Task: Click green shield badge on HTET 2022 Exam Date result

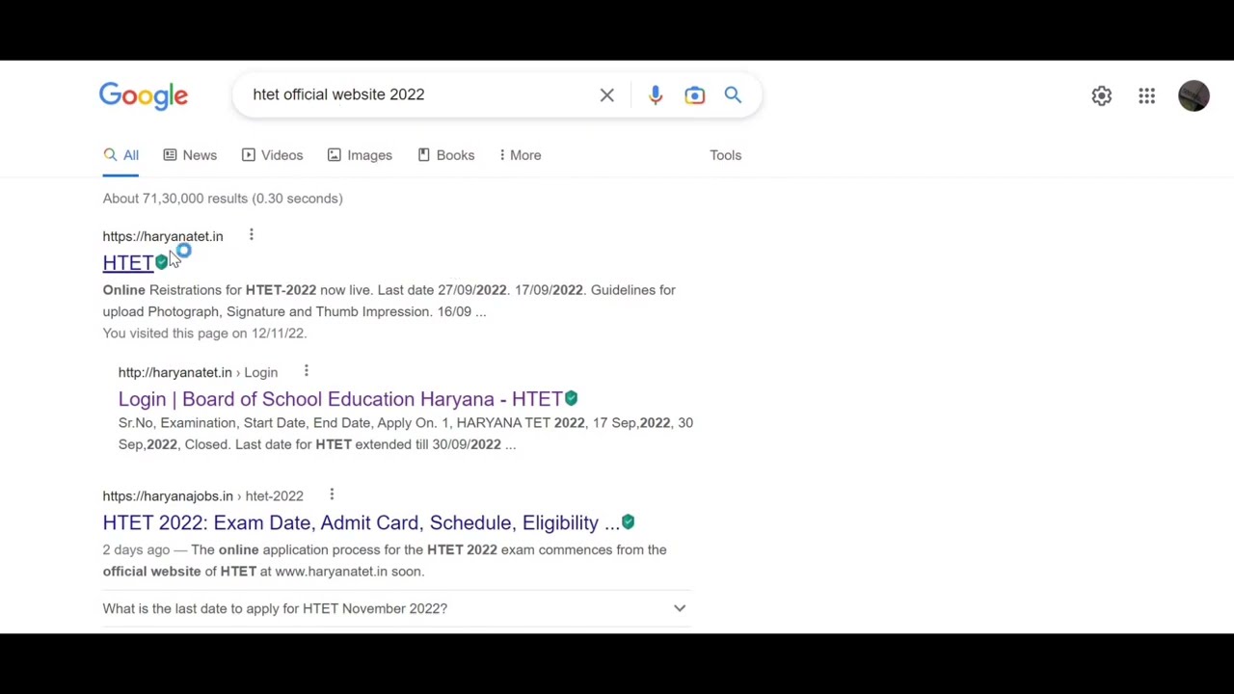Action: 628,521
